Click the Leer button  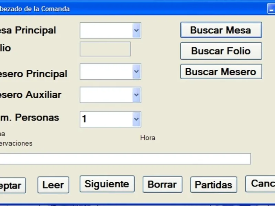[x=53, y=185]
